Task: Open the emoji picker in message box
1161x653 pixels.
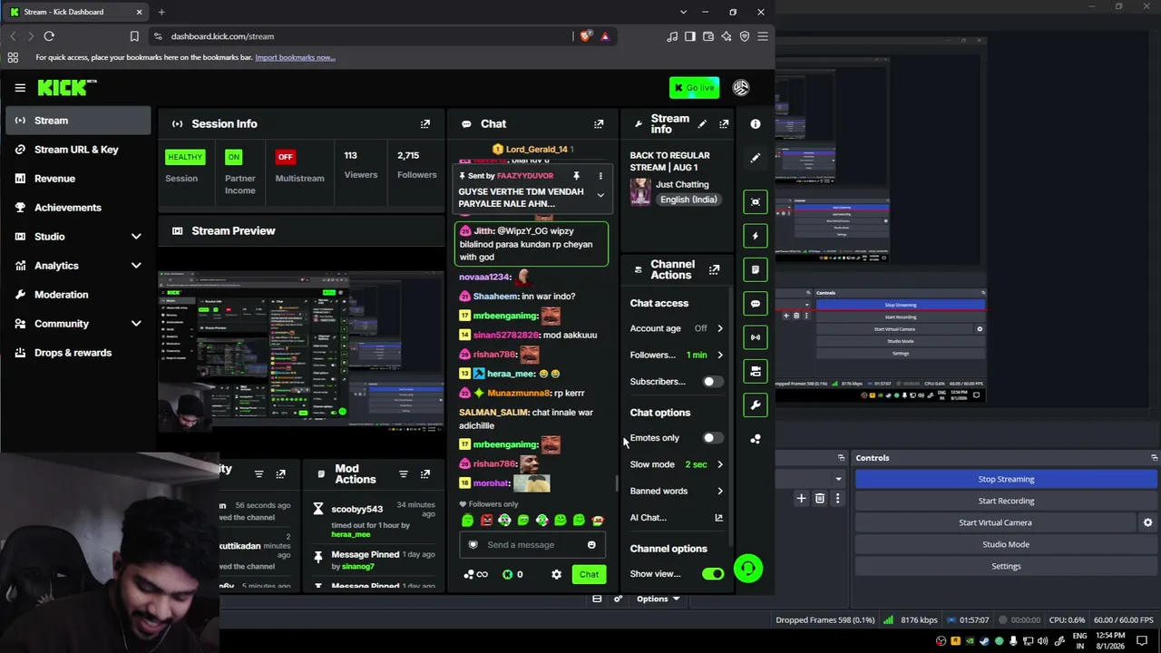Action: [591, 545]
